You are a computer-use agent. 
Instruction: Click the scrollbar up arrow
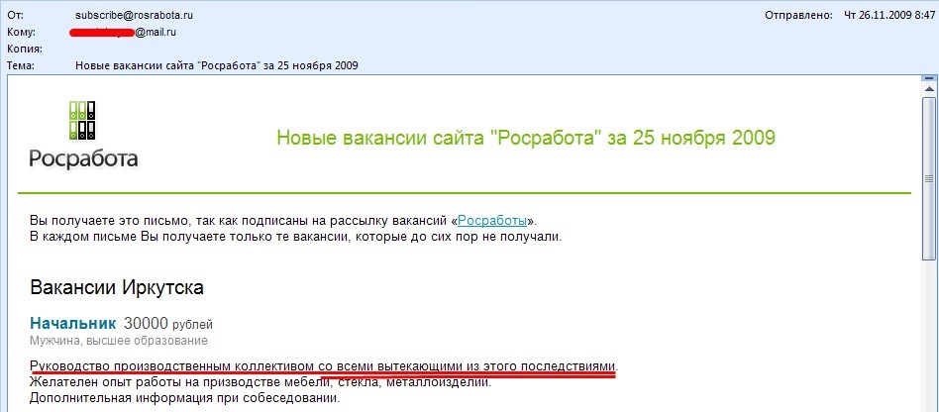(x=929, y=88)
